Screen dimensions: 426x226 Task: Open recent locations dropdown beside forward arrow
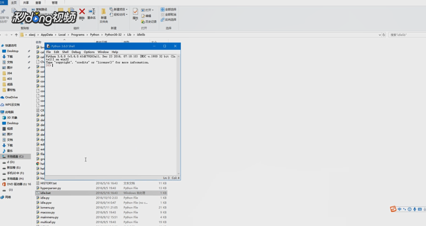click(x=11, y=35)
